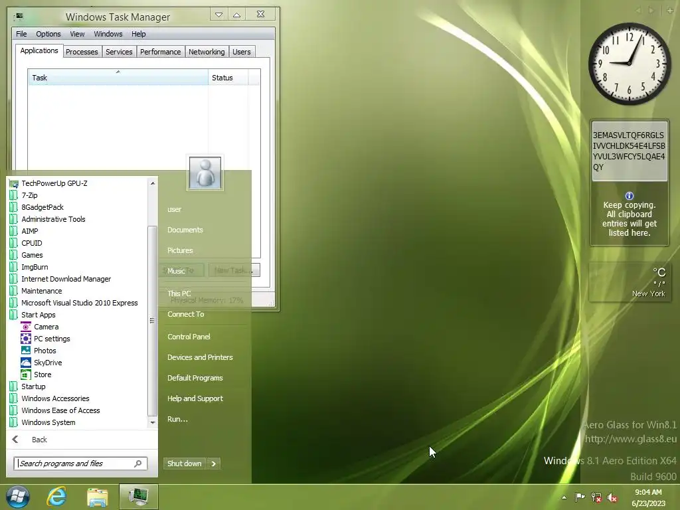Open the Photos app icon

(26, 351)
